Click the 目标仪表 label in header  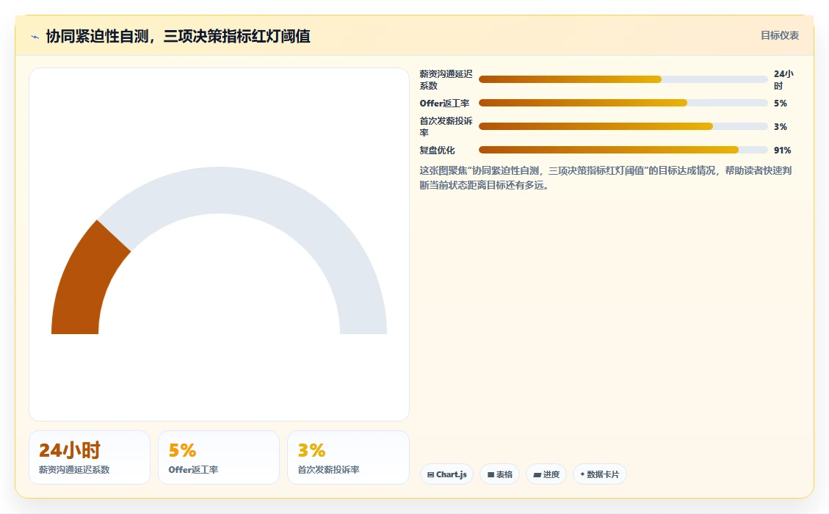pyautogui.click(x=779, y=35)
